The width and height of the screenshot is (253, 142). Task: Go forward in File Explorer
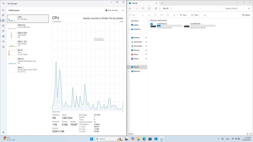click(137, 9)
